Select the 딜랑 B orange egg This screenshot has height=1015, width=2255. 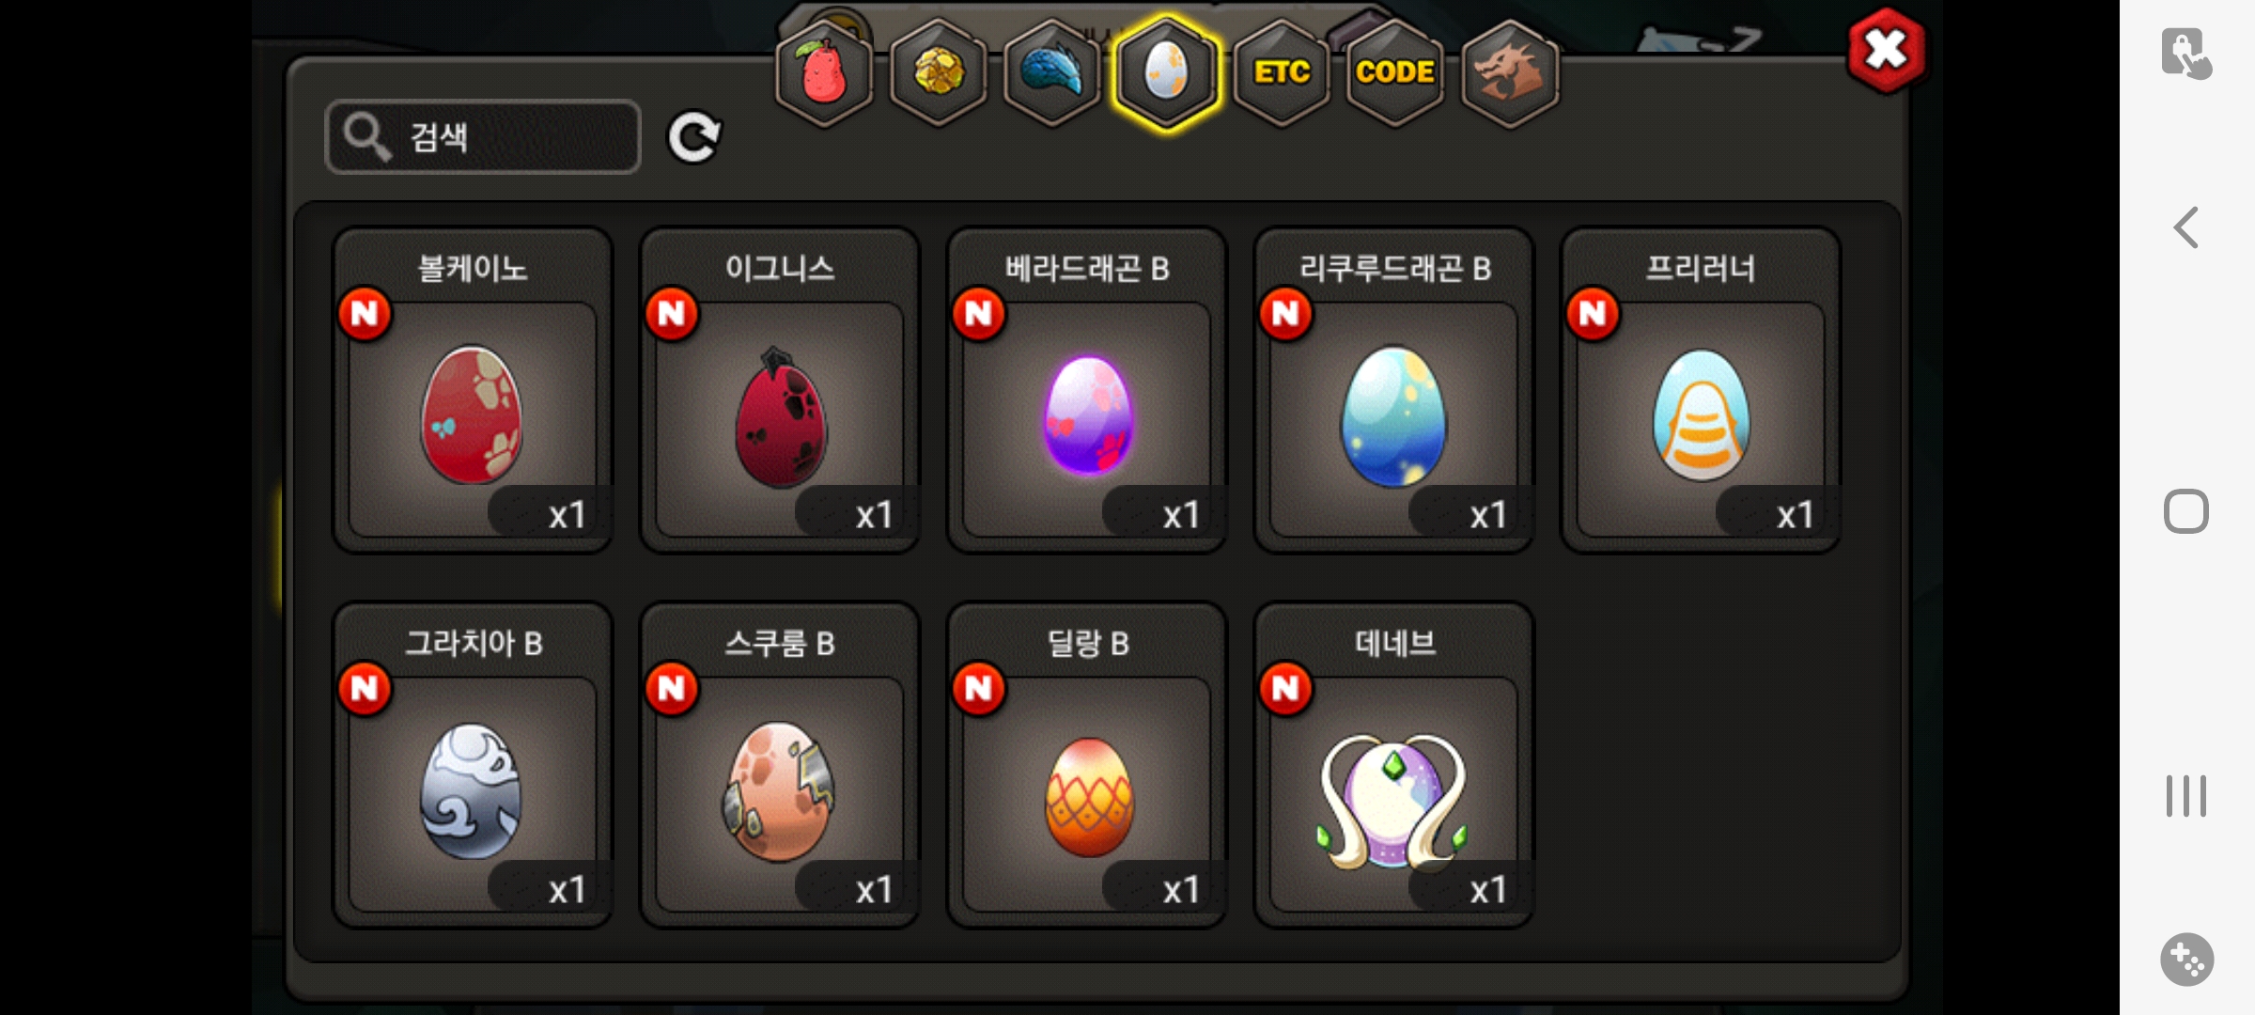(x=1087, y=765)
